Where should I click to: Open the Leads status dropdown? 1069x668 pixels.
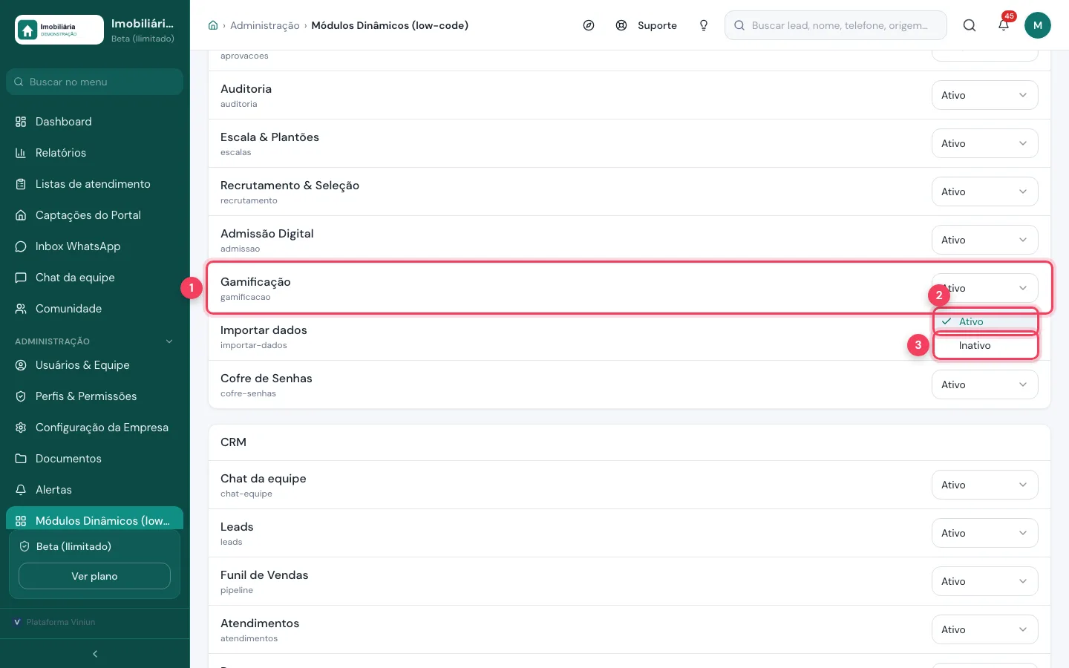(984, 533)
